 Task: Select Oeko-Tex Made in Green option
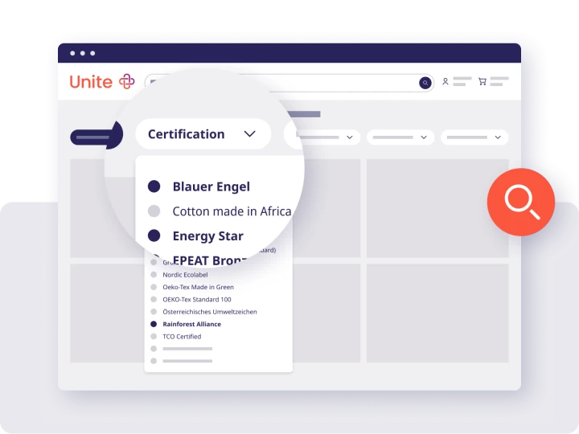(x=198, y=287)
